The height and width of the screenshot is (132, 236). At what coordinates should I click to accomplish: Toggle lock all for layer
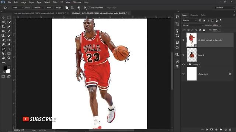point(204,30)
